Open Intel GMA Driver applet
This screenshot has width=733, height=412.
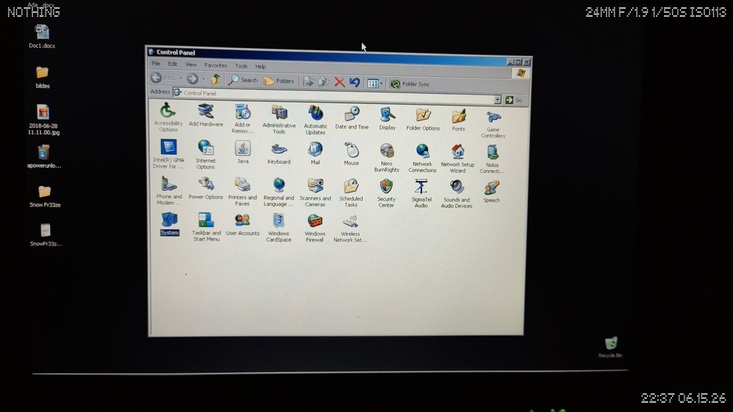click(x=168, y=154)
